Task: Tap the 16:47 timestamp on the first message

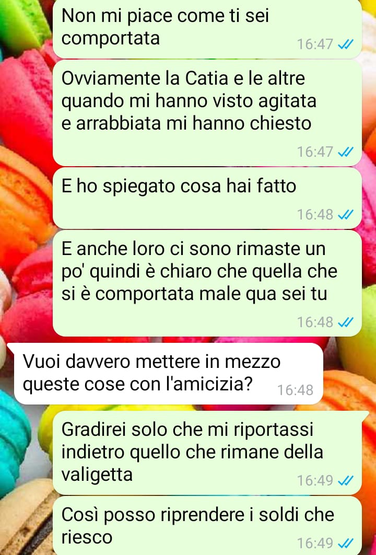Action: pyautogui.click(x=315, y=44)
